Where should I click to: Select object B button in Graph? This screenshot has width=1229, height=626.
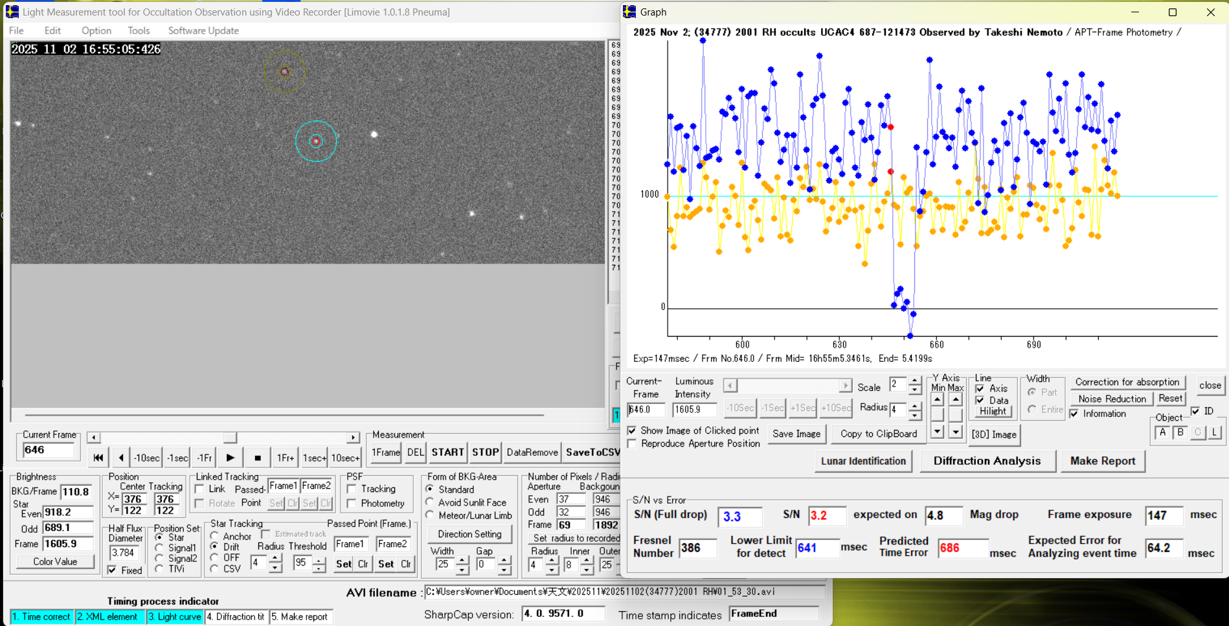point(1180,433)
